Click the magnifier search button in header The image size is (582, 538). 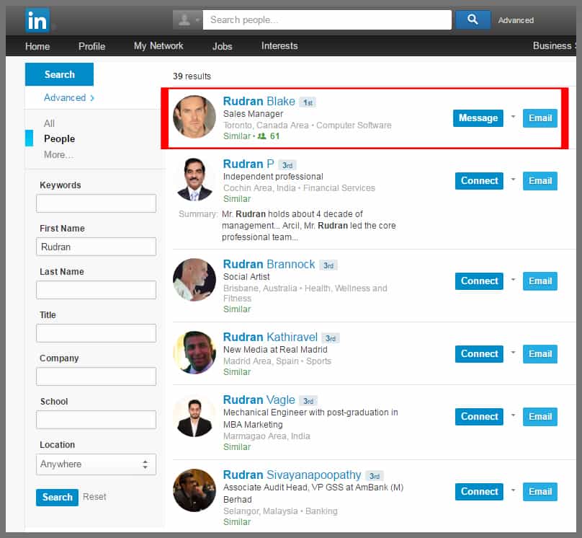tap(473, 20)
